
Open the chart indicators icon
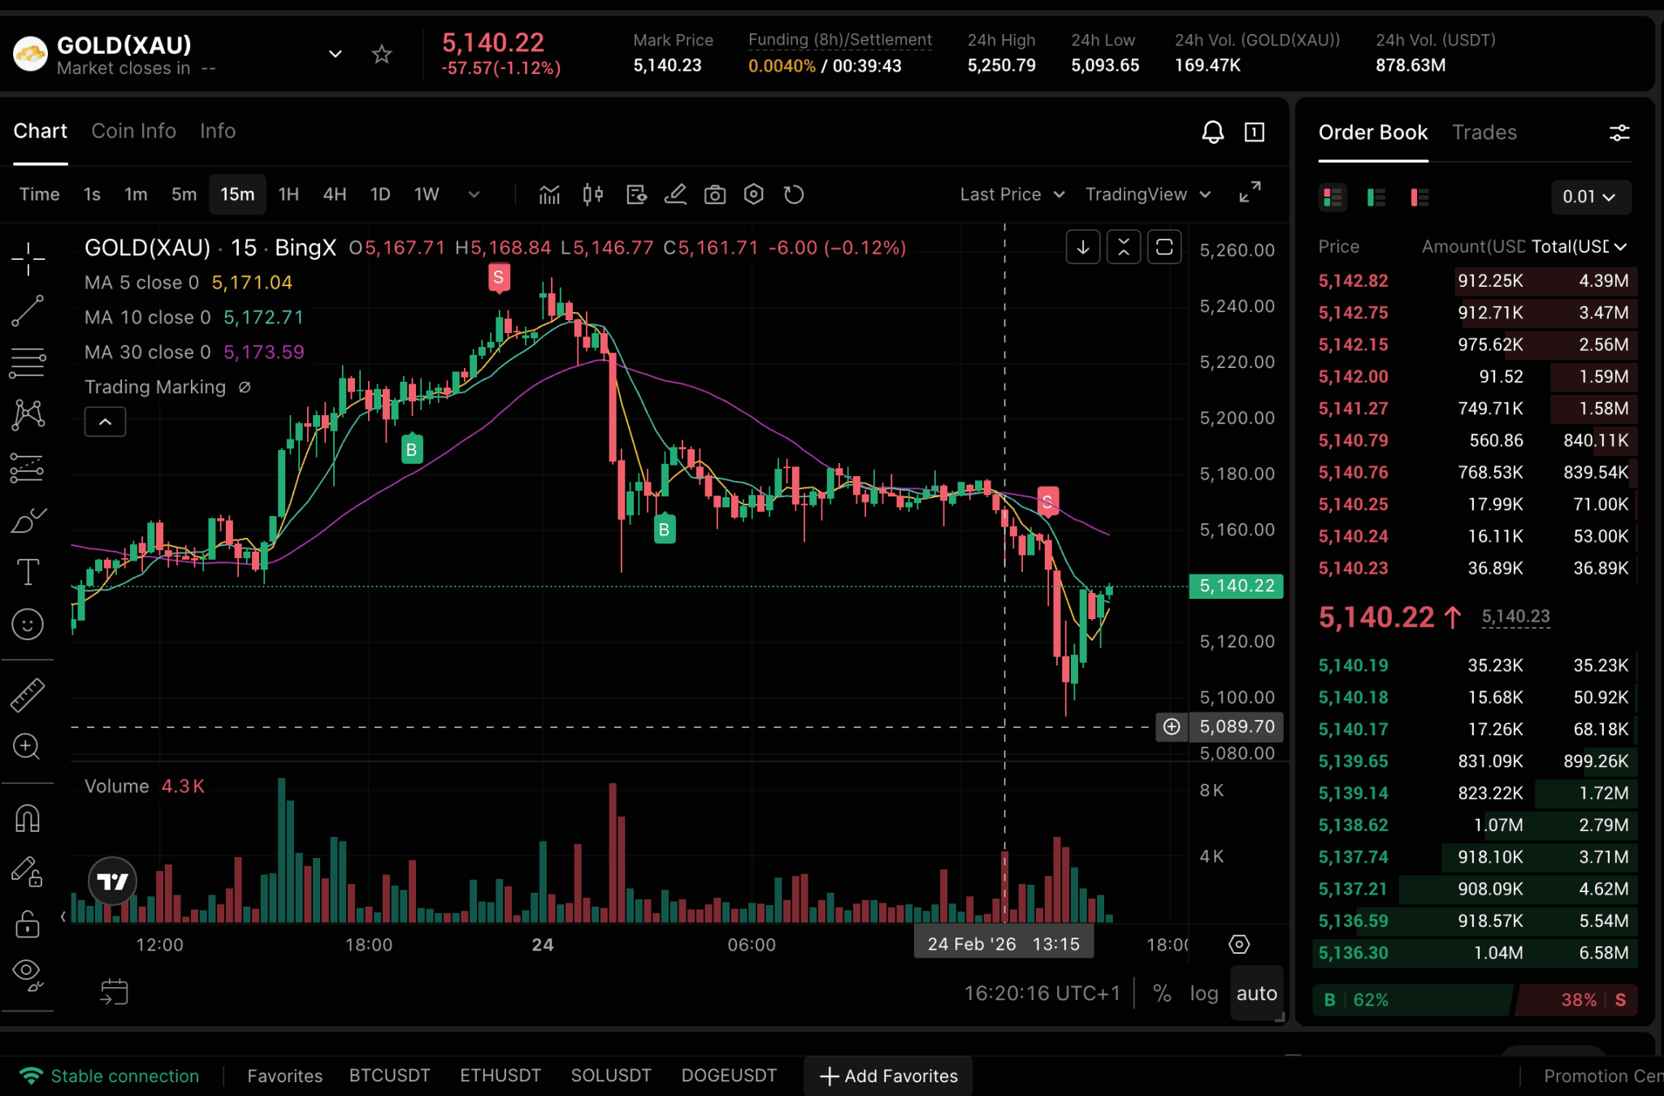point(550,194)
